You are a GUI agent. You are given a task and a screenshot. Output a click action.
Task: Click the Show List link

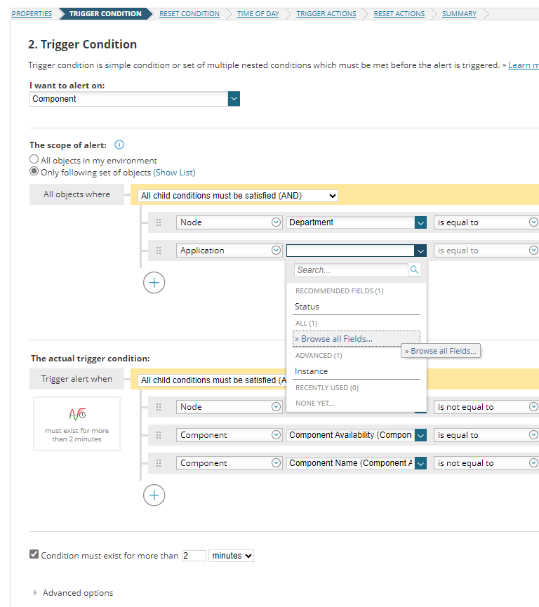click(174, 173)
